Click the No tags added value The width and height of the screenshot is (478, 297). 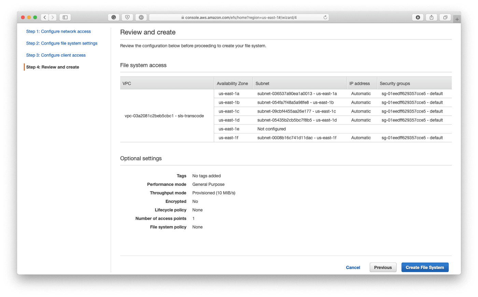point(207,176)
